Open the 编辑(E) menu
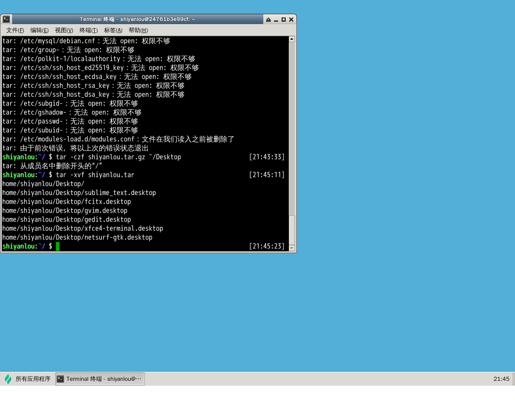Image resolution: width=515 pixels, height=400 pixels. tap(39, 30)
